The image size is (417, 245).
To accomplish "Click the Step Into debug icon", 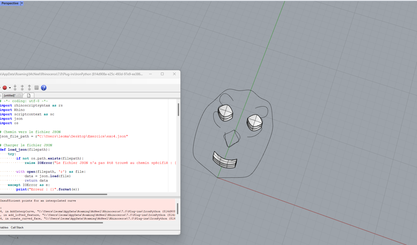I will click(x=15, y=88).
